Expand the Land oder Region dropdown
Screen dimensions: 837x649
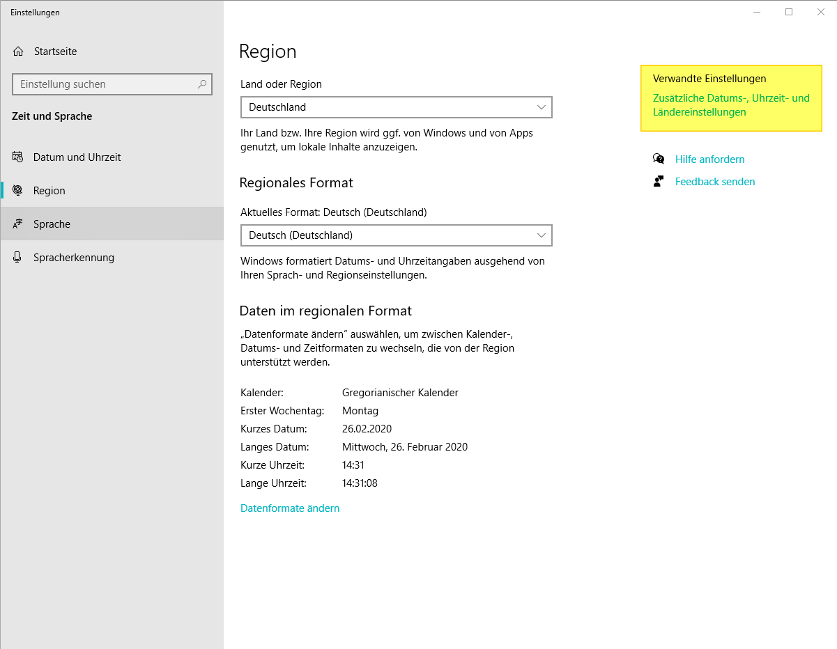(x=396, y=107)
